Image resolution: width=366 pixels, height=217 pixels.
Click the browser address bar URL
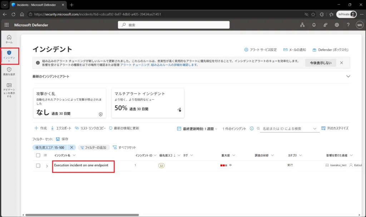pyautogui.click(x=98, y=14)
